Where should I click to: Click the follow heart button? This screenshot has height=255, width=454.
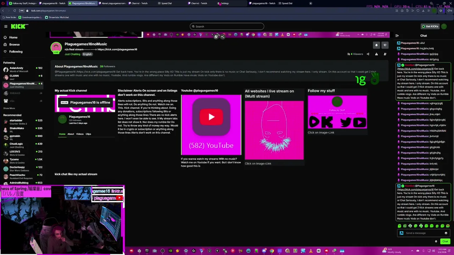[x=385, y=45]
